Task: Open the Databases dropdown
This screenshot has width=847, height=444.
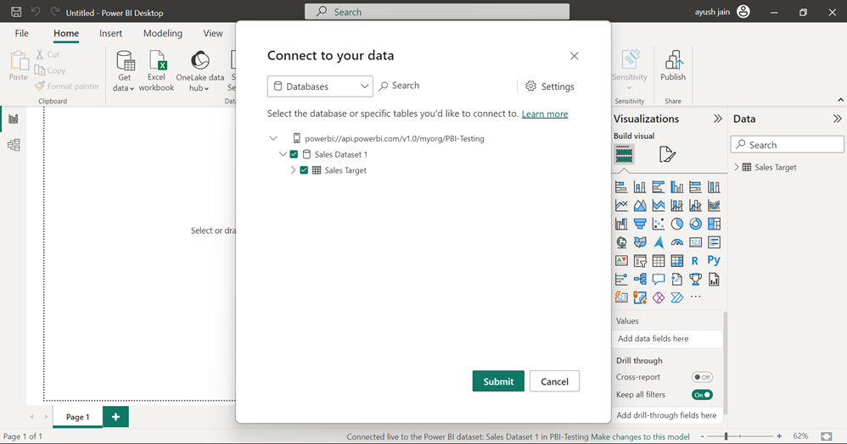Action: tap(320, 86)
